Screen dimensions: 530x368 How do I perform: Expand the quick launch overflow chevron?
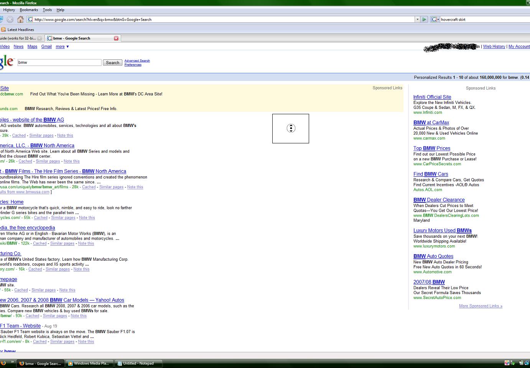tap(12, 362)
